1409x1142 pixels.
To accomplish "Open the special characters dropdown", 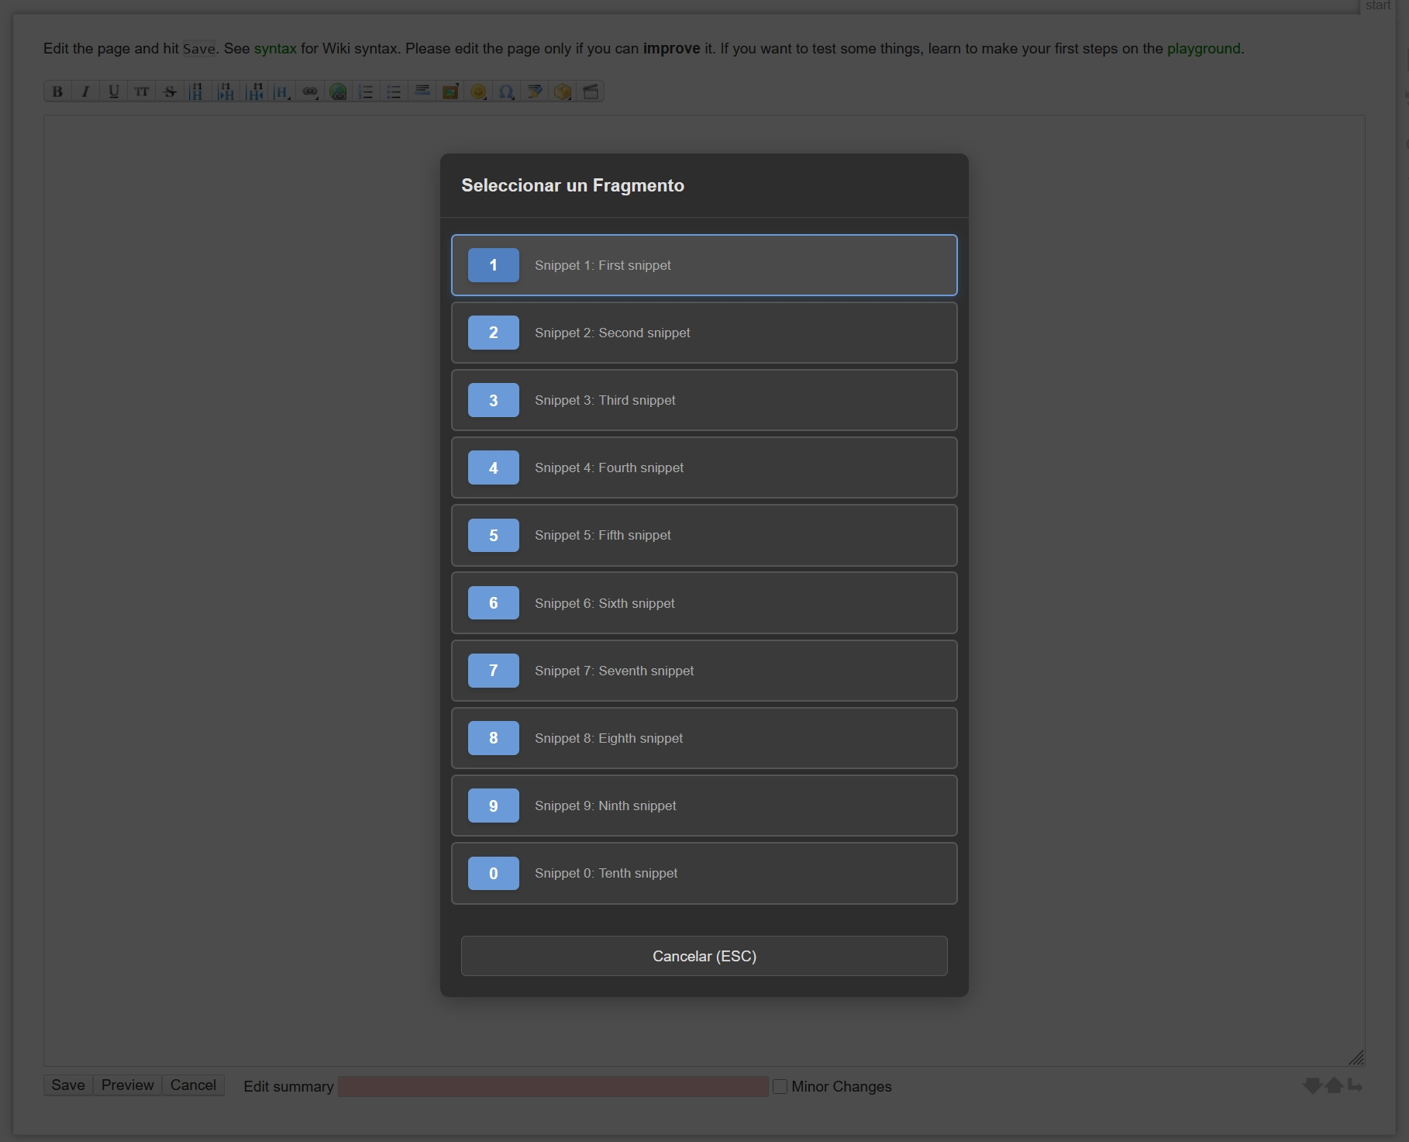I will 506,91.
